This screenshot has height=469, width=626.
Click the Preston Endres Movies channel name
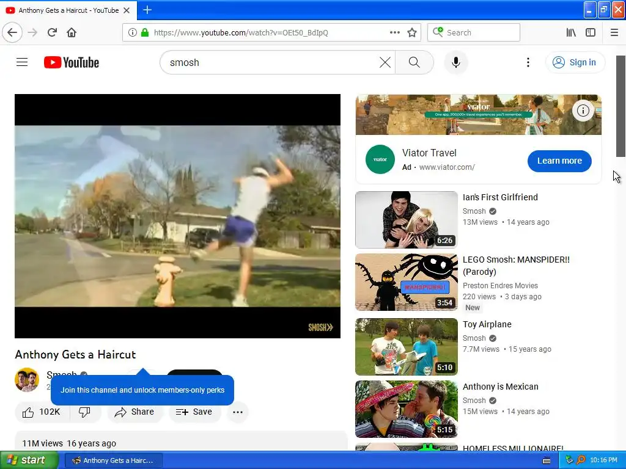500,286
